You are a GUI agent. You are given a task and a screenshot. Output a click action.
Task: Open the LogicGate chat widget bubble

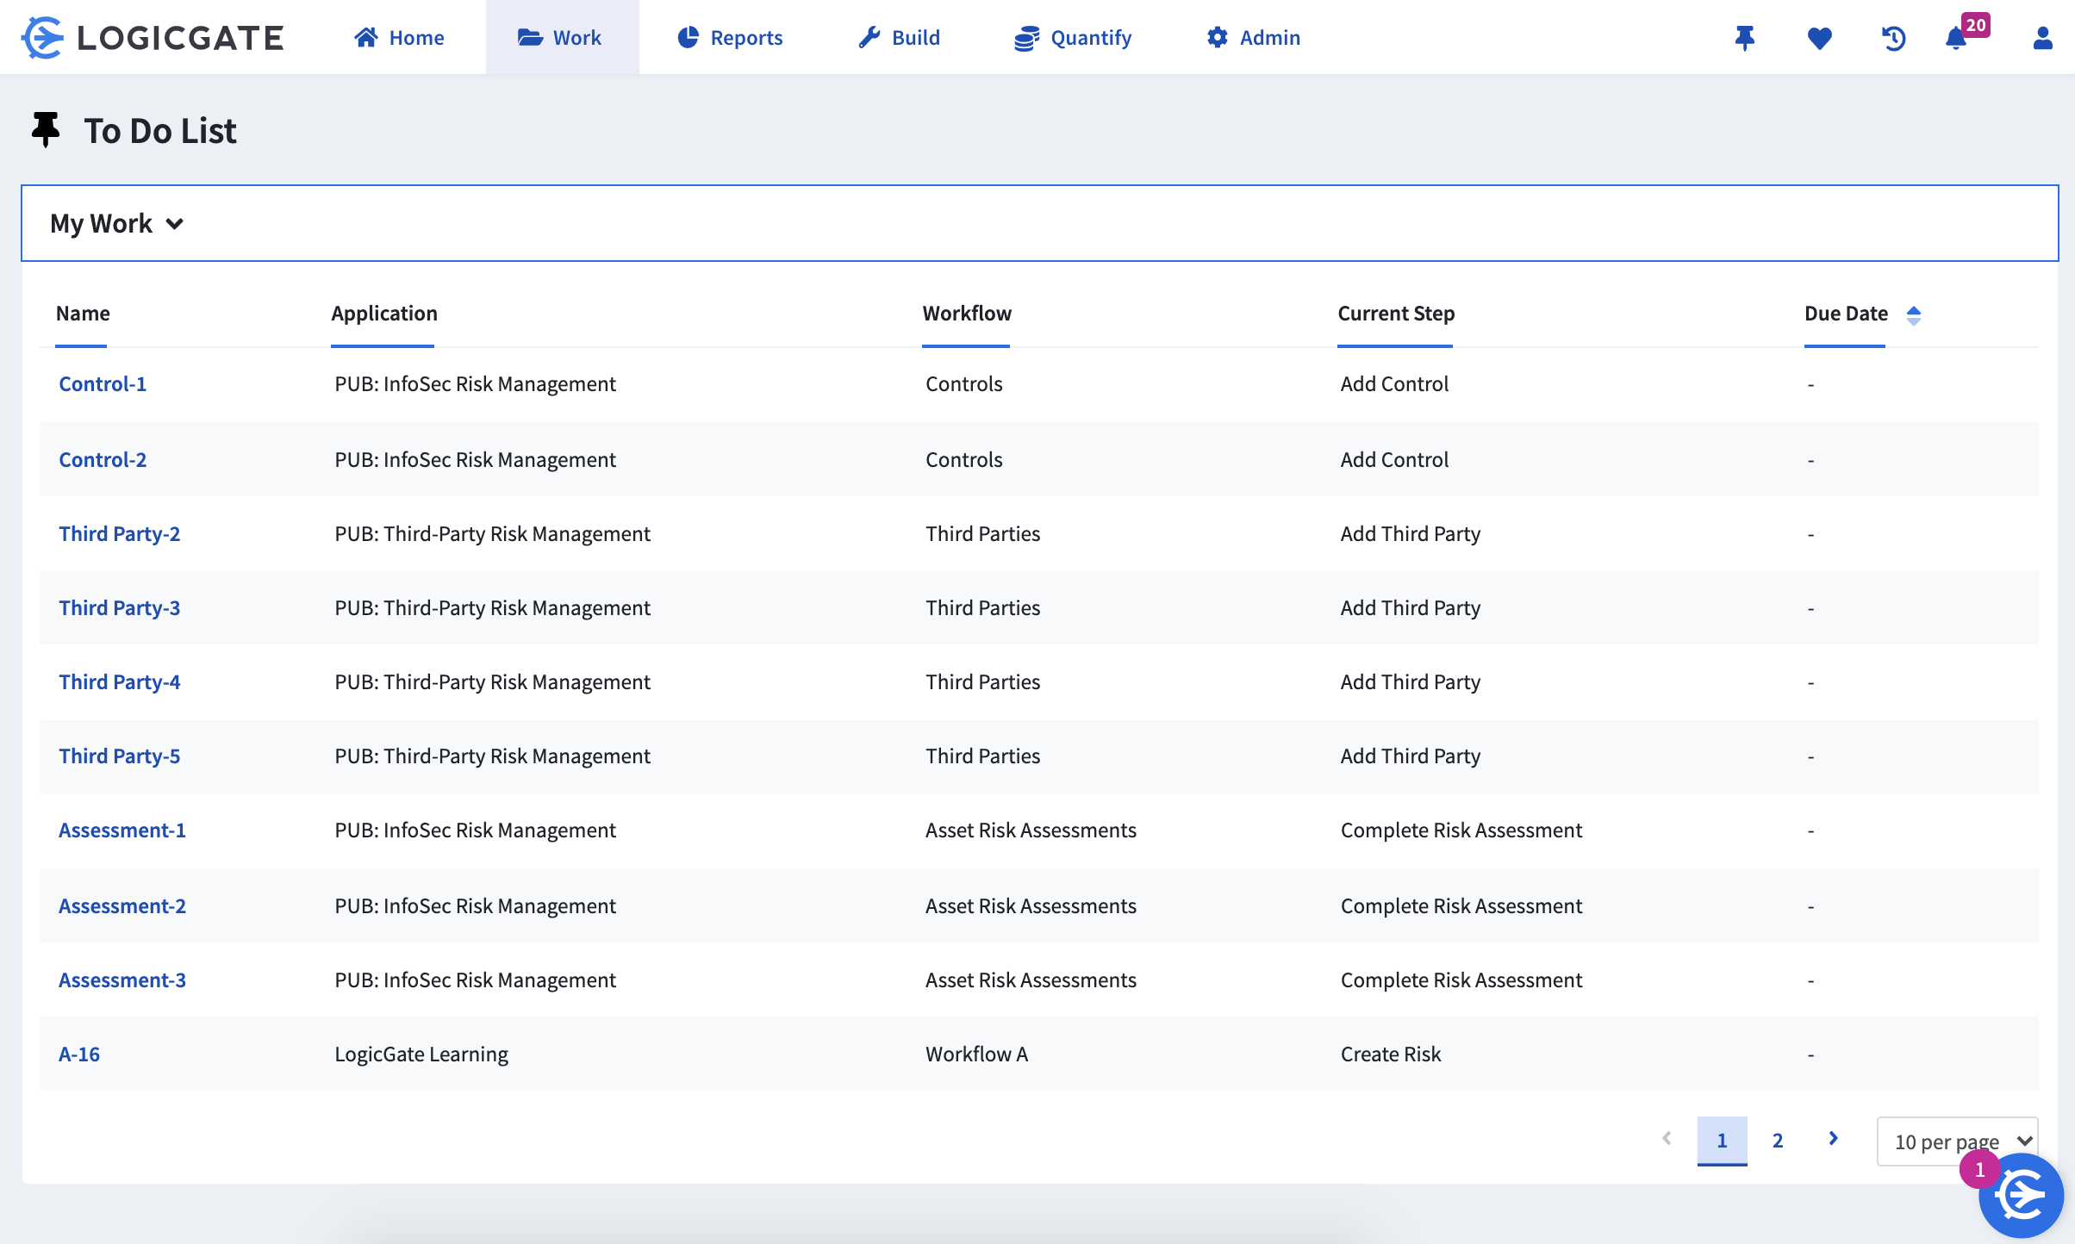click(x=2021, y=1196)
